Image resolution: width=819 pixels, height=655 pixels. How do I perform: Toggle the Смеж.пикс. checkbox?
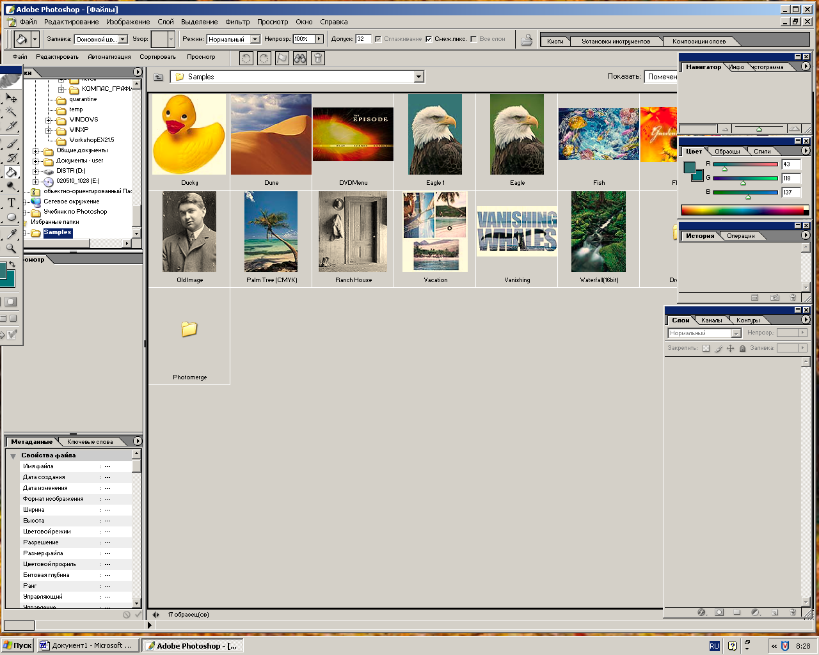click(429, 39)
